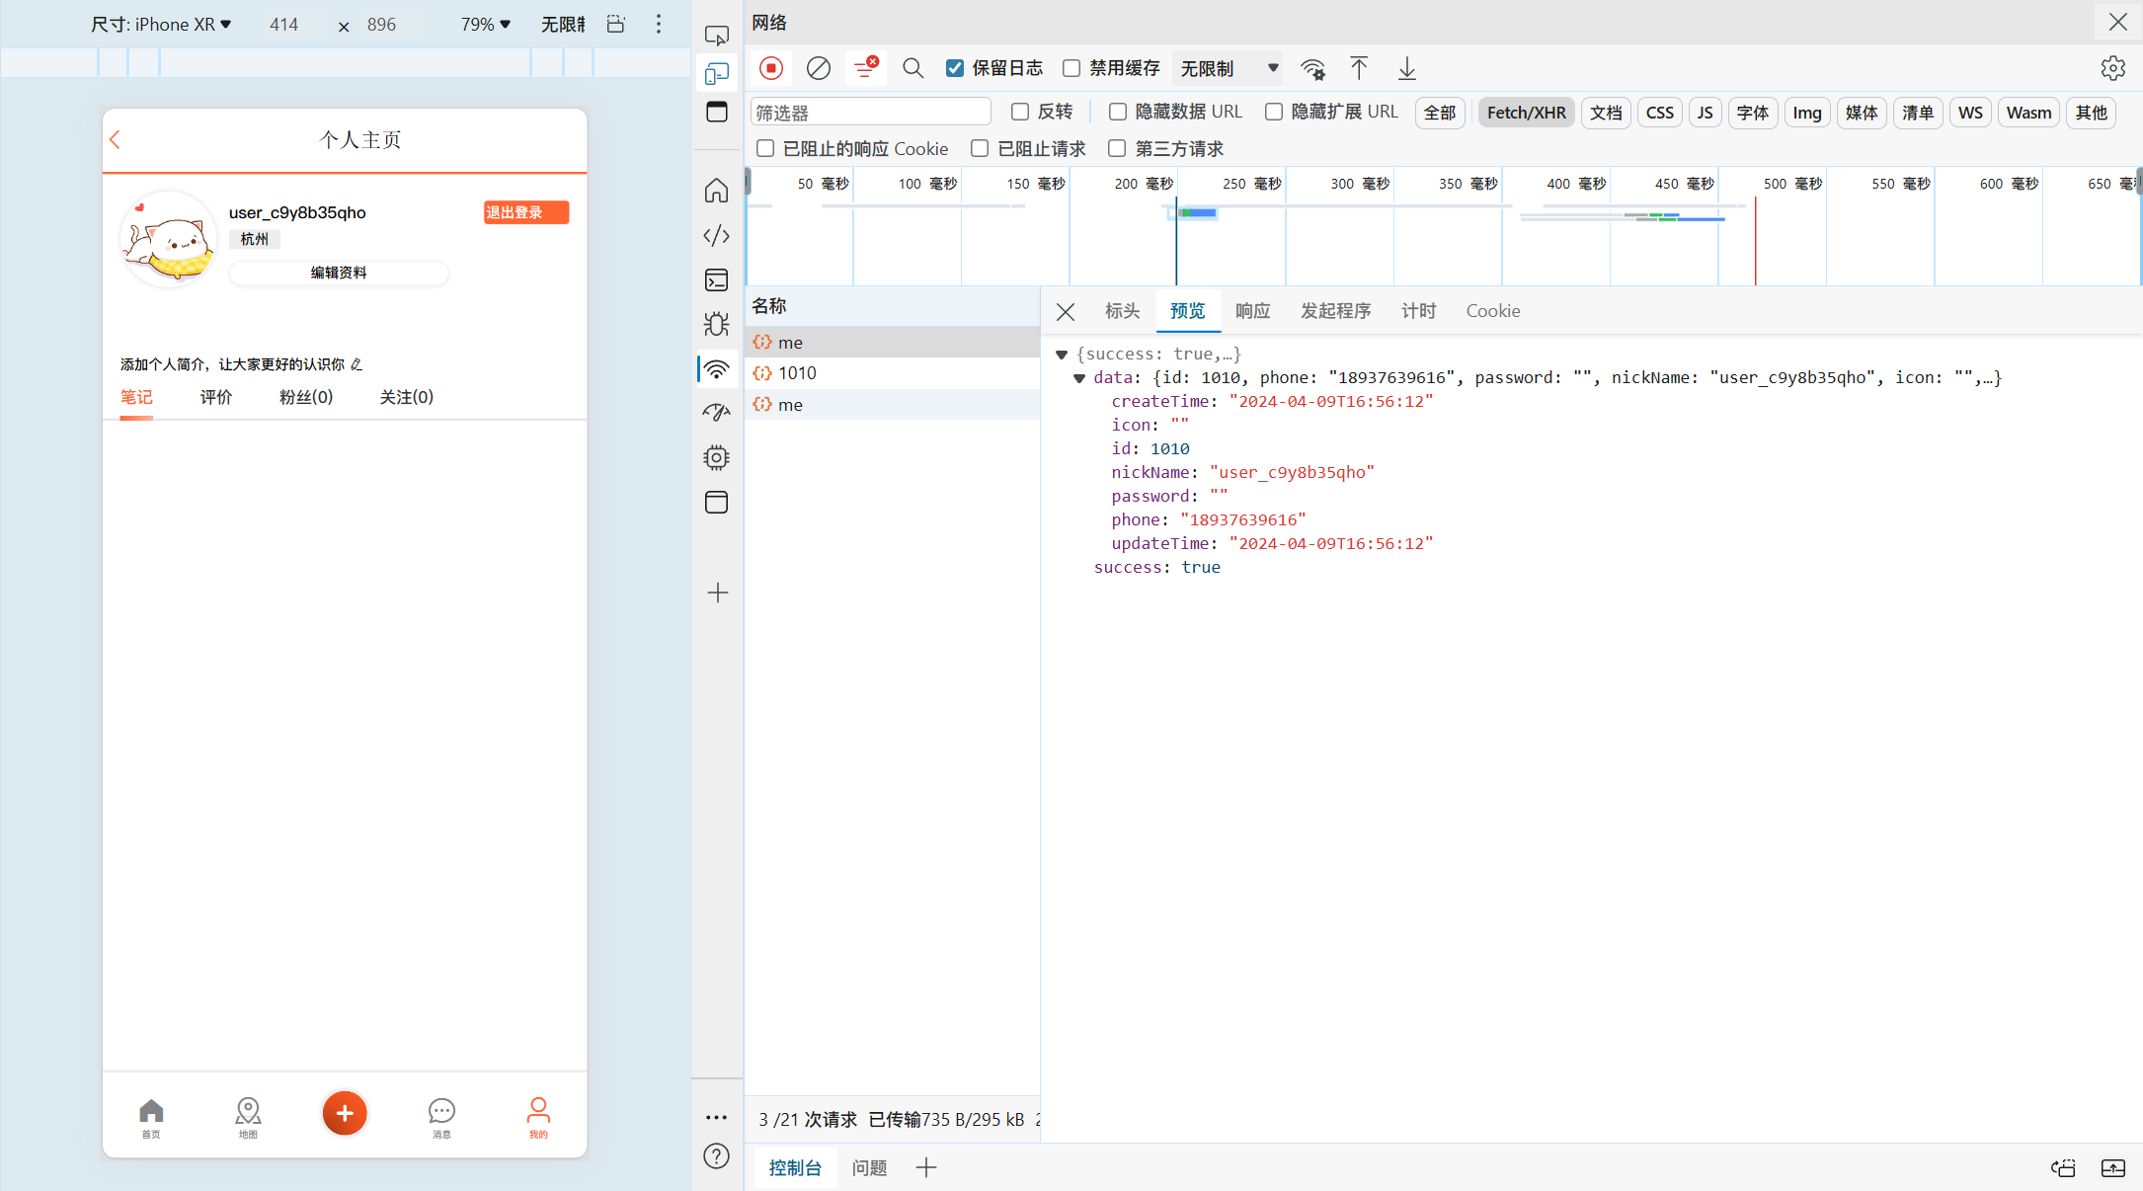The height and width of the screenshot is (1191, 2143).
Task: Click the 编辑资料 button
Action: tap(339, 273)
